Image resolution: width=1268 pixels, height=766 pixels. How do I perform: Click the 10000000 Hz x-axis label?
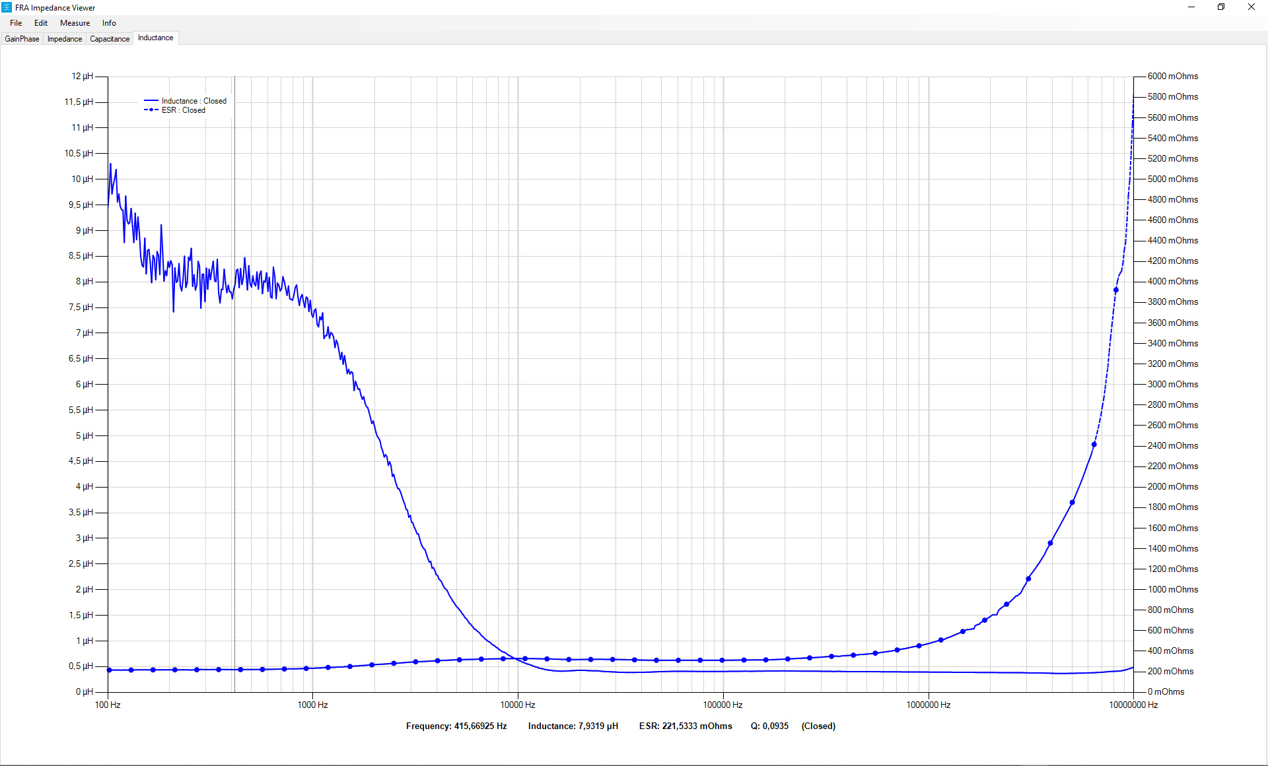(x=1134, y=705)
